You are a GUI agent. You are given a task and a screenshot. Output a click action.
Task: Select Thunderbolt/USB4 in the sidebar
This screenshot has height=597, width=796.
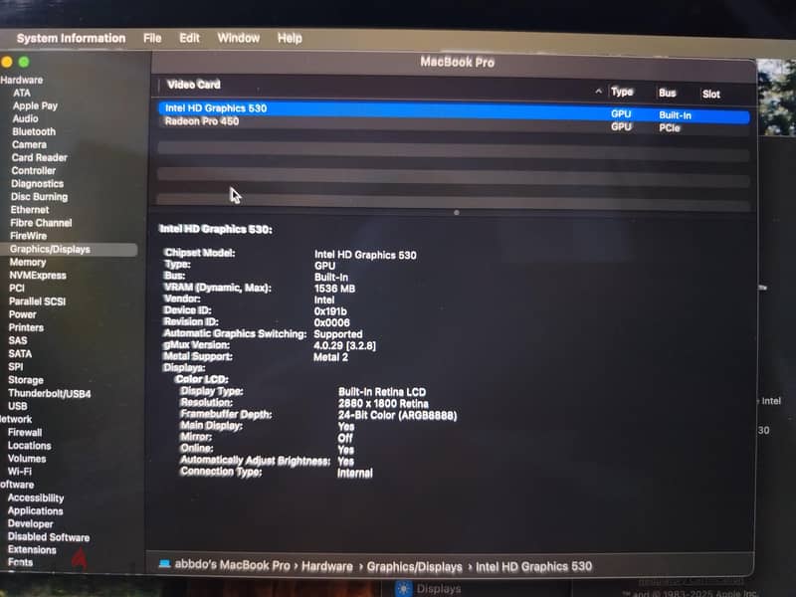point(49,393)
